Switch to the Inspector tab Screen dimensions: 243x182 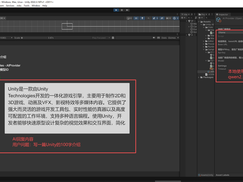click(x=222, y=14)
